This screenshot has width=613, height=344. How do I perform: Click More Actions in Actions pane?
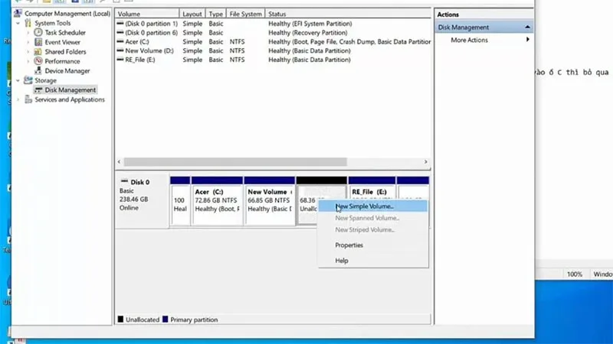coord(469,40)
